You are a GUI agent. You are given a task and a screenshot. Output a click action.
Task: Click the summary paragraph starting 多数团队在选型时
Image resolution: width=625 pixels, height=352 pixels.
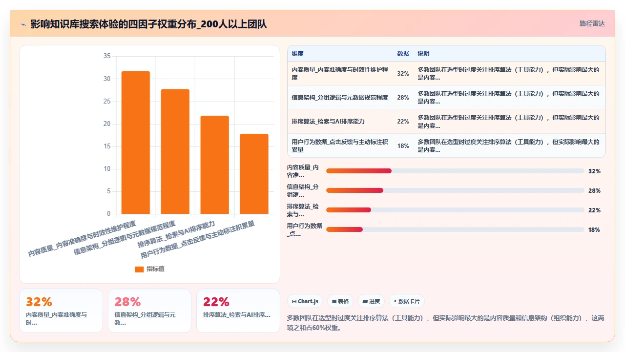(446, 323)
